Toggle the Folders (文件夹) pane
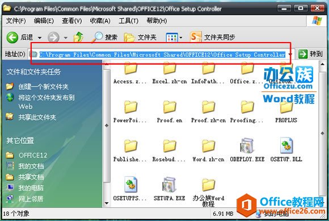This screenshot has height=221, width=329. pyautogui.click(x=140, y=37)
